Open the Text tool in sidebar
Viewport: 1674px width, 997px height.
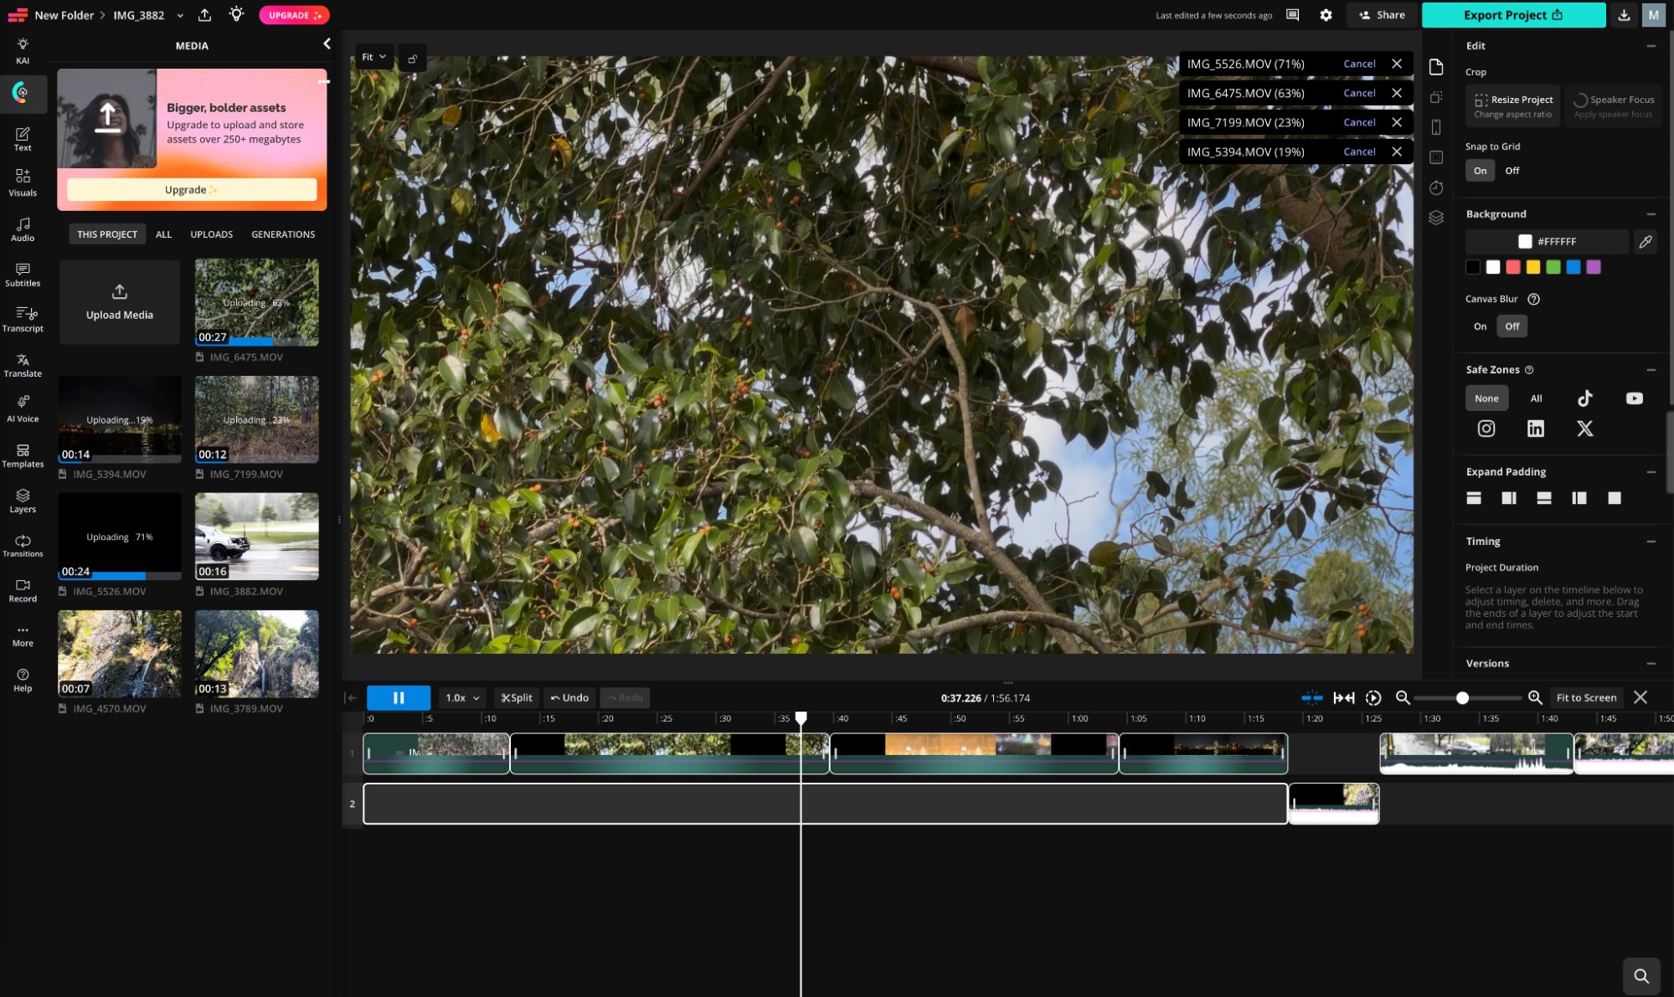coord(23,139)
